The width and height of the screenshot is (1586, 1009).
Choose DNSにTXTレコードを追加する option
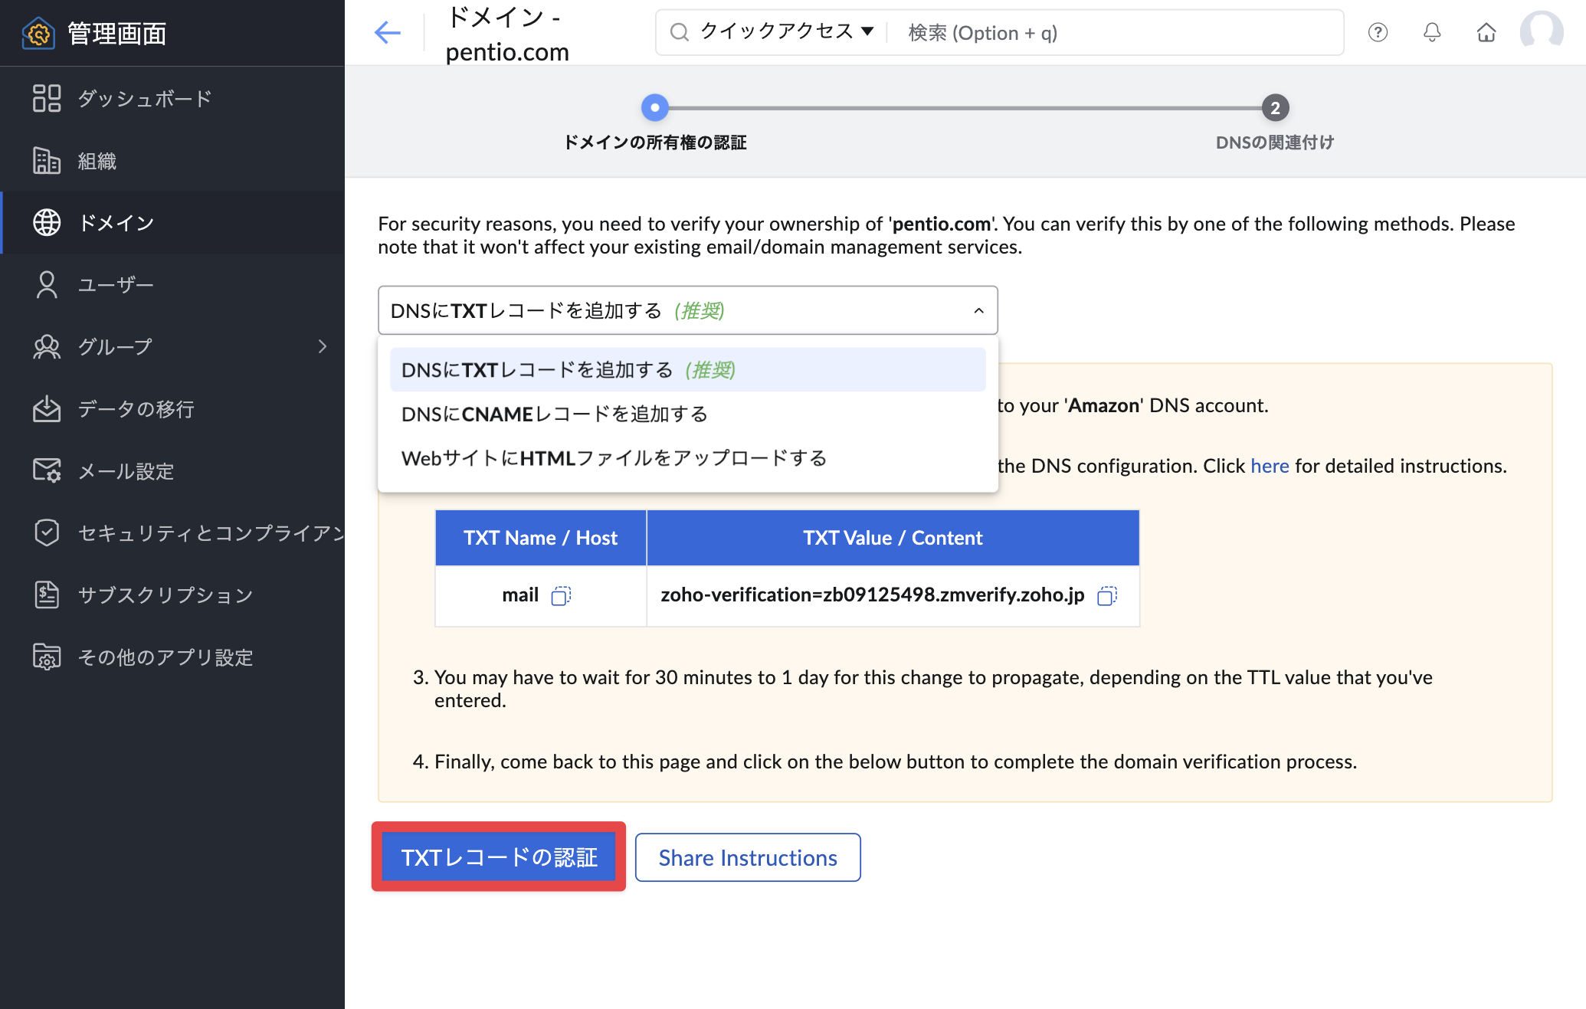688,370
